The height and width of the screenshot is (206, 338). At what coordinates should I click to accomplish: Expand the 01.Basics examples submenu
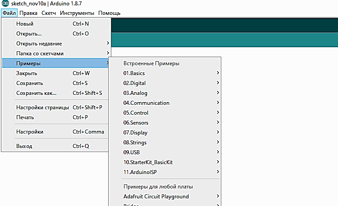click(x=134, y=73)
